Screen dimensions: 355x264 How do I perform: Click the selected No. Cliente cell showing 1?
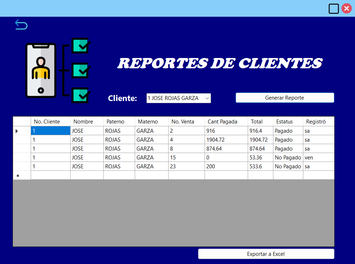(50, 131)
